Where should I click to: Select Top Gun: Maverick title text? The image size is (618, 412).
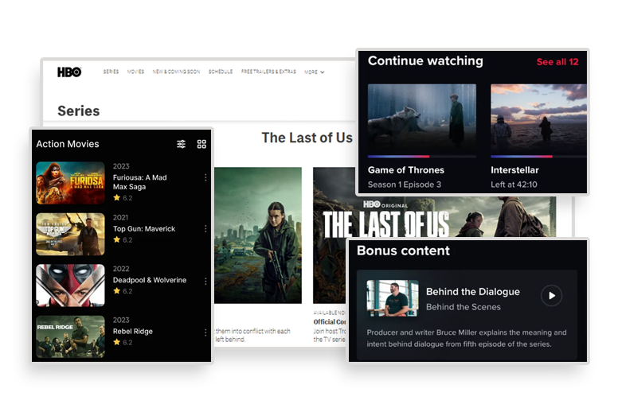click(144, 228)
